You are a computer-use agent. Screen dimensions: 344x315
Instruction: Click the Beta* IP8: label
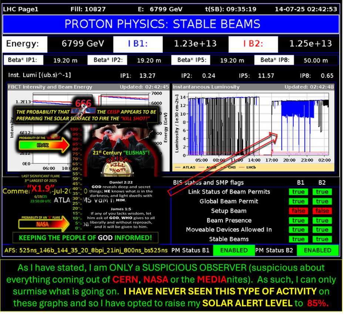coord(274,60)
